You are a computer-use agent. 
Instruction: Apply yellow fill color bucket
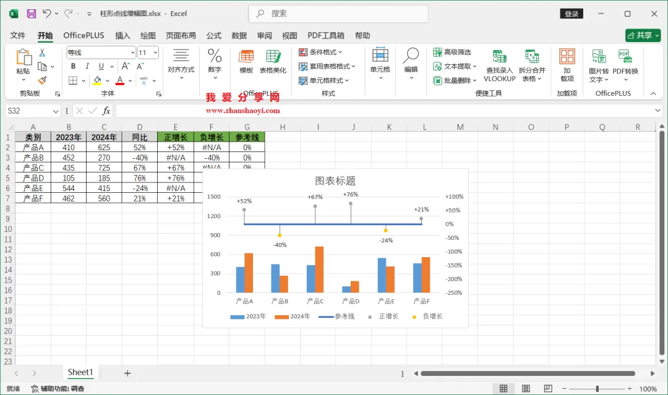98,80
